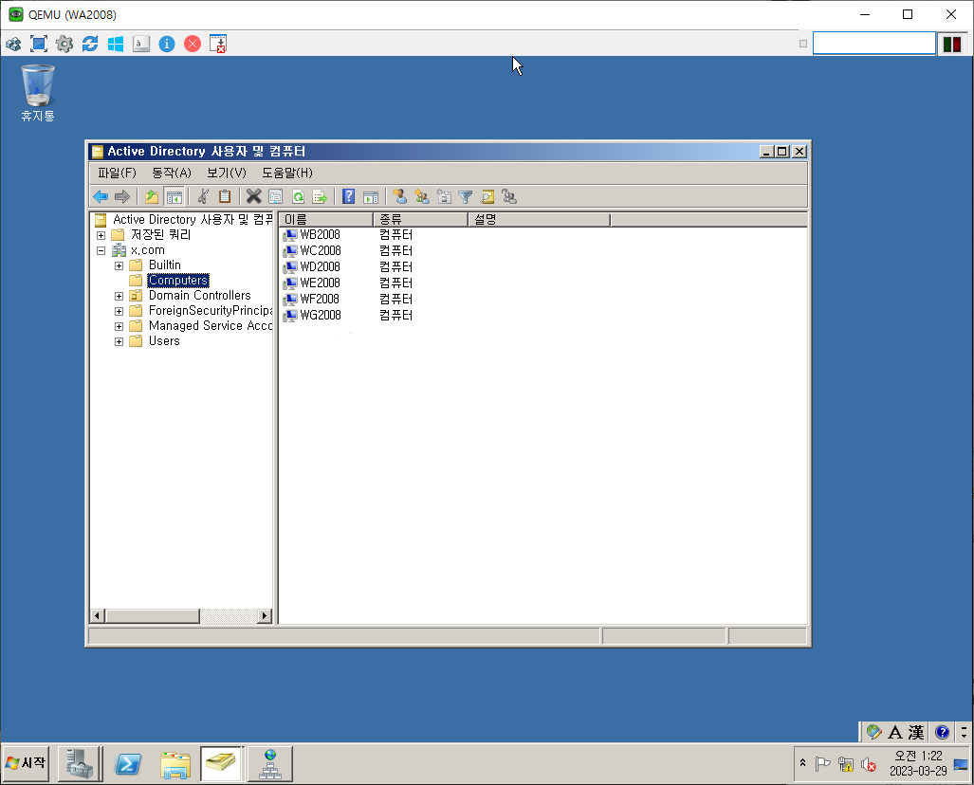Expand the Domain Controllers node
Viewport: 974px width, 785px height.
[119, 296]
